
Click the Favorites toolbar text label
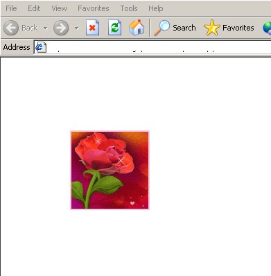point(238,28)
